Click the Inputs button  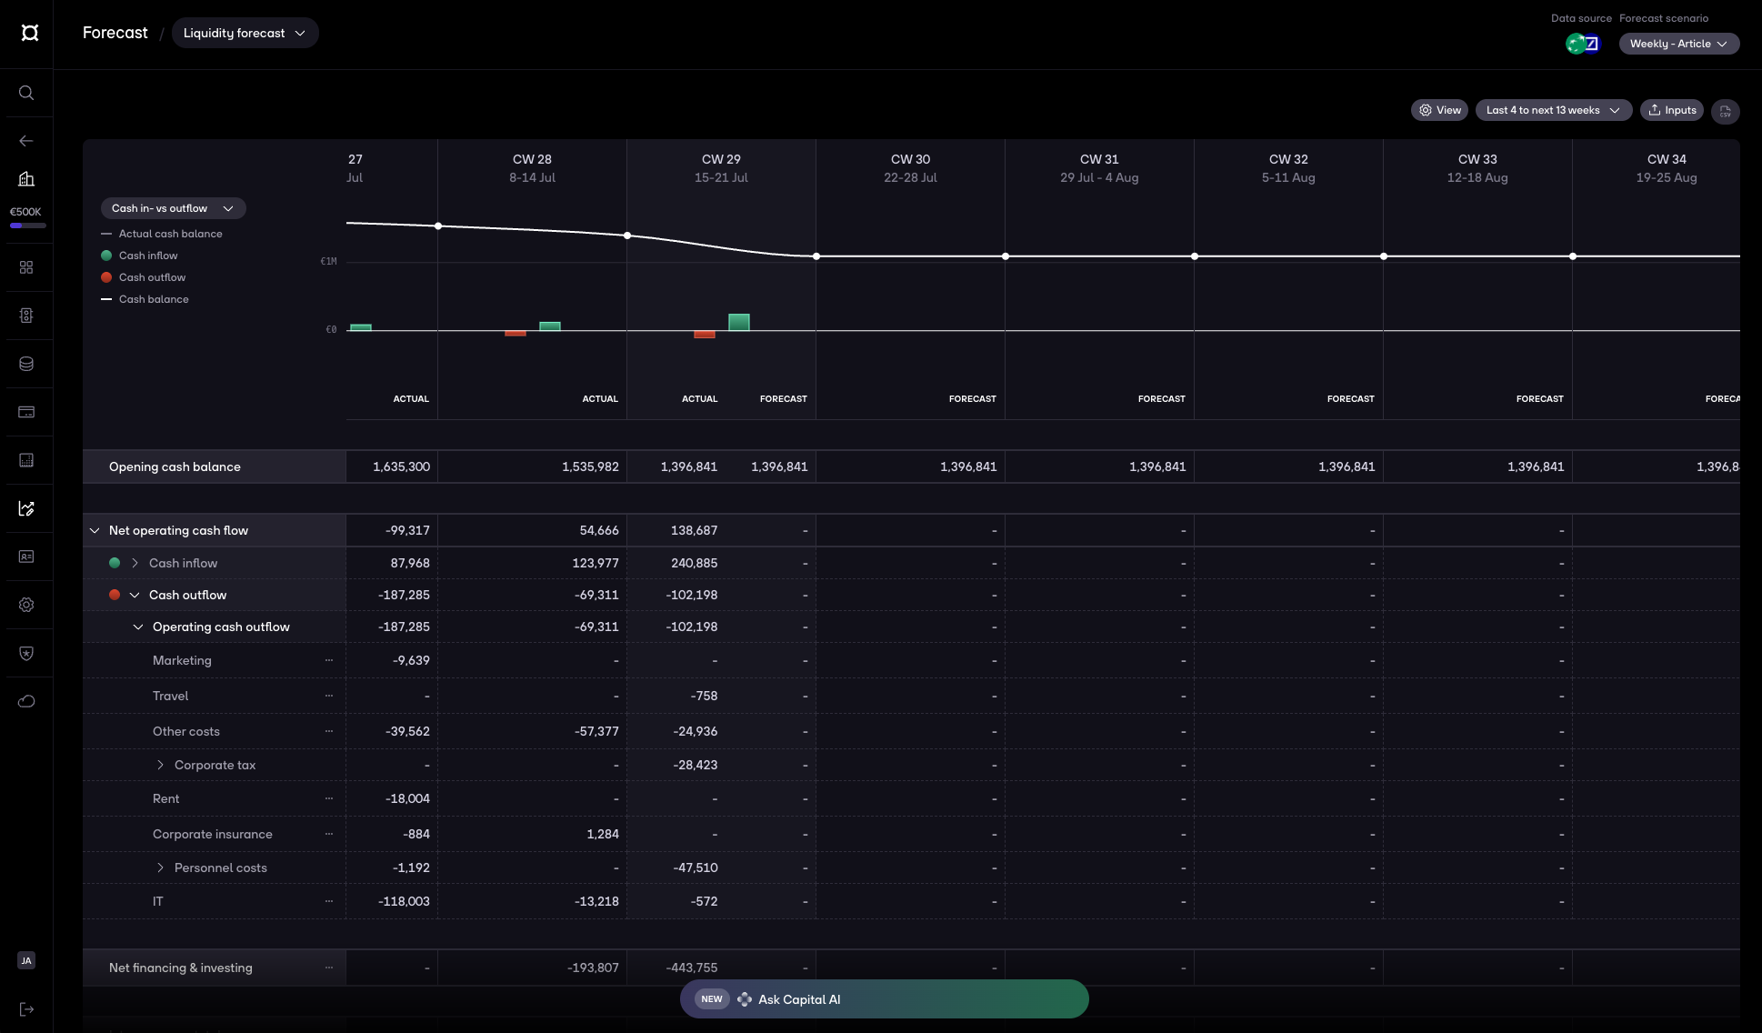[1671, 110]
